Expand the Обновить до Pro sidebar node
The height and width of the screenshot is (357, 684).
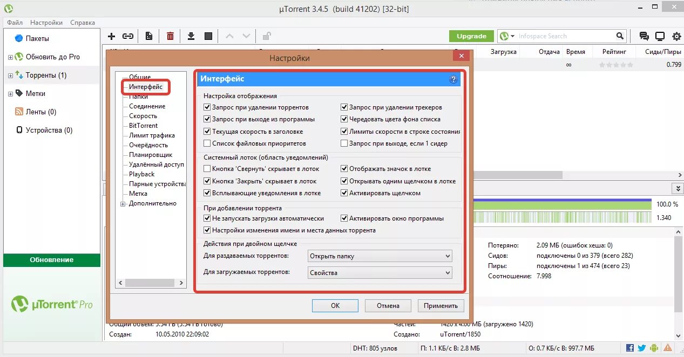(x=10, y=57)
